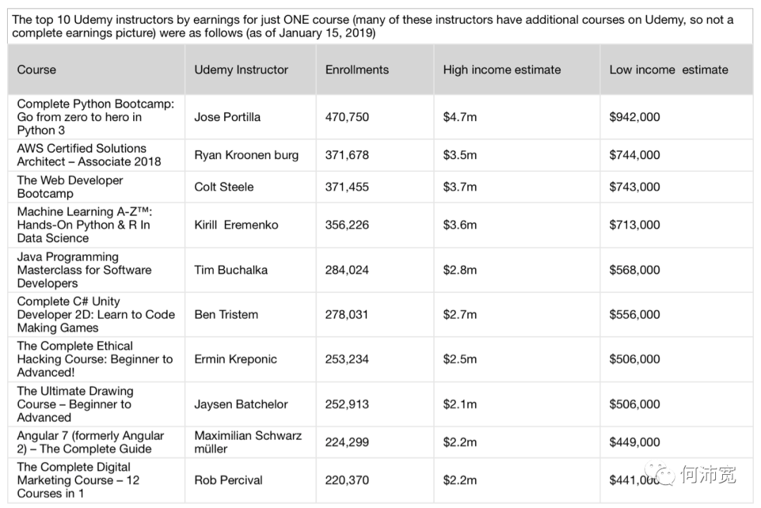Screen dimensions: 761x508
Task: Select the Complete Python Bootcamp course cell
Action: tap(96, 117)
